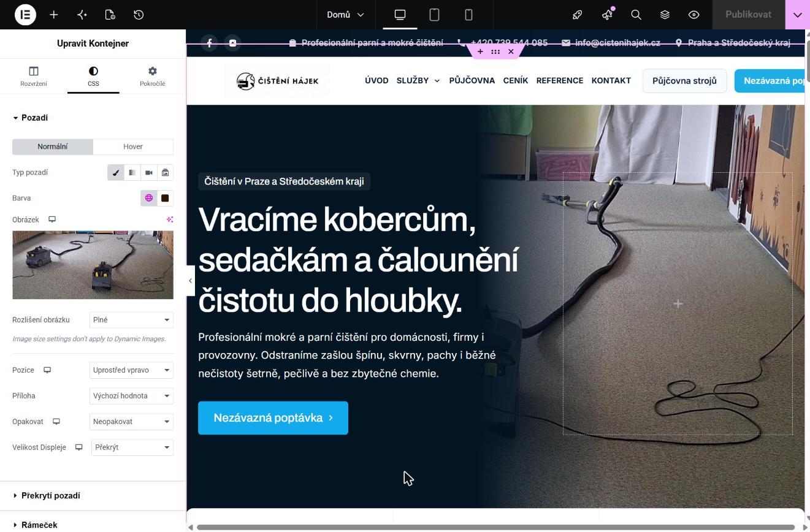This screenshot has width=810, height=532.
Task: Select the Hover state tab
Action: tap(133, 146)
